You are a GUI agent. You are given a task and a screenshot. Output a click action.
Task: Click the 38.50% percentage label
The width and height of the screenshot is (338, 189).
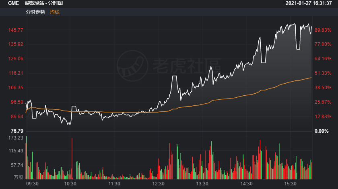[323, 88]
